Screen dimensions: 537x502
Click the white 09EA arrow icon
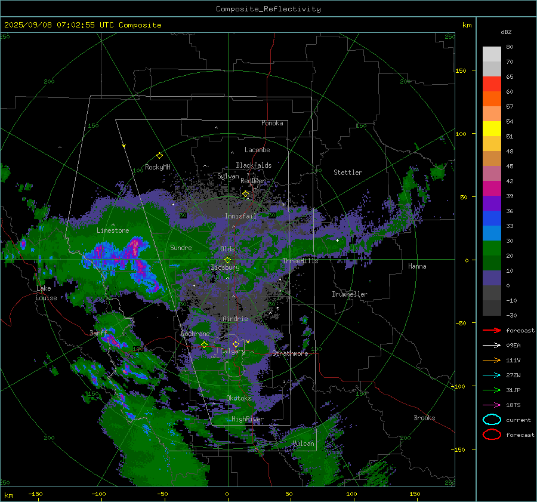[x=492, y=345]
